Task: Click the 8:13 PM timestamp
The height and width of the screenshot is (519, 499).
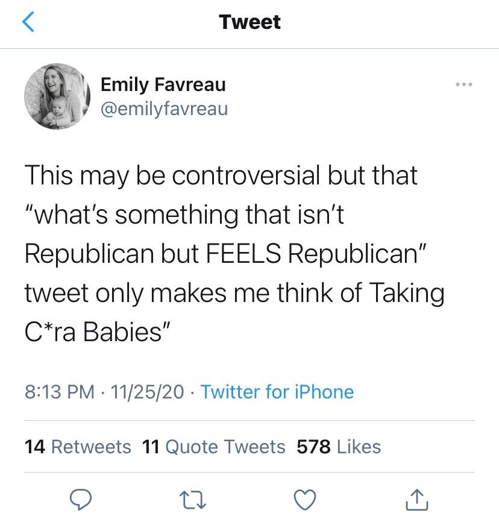Action: click(60, 392)
